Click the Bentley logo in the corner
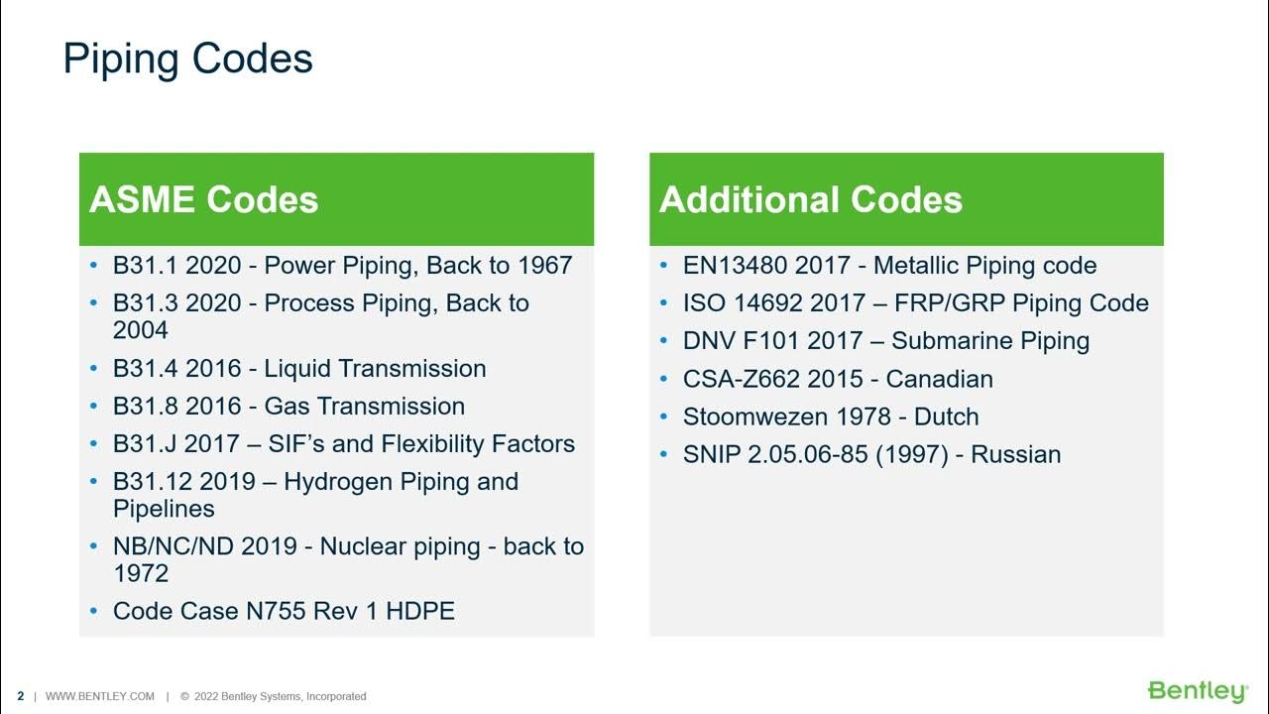Viewport: 1269px width, 714px height. (x=1197, y=691)
